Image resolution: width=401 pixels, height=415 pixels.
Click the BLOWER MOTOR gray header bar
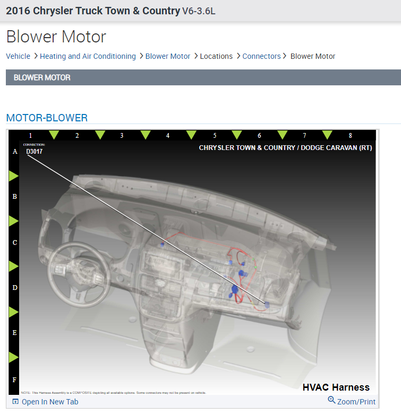click(x=203, y=77)
